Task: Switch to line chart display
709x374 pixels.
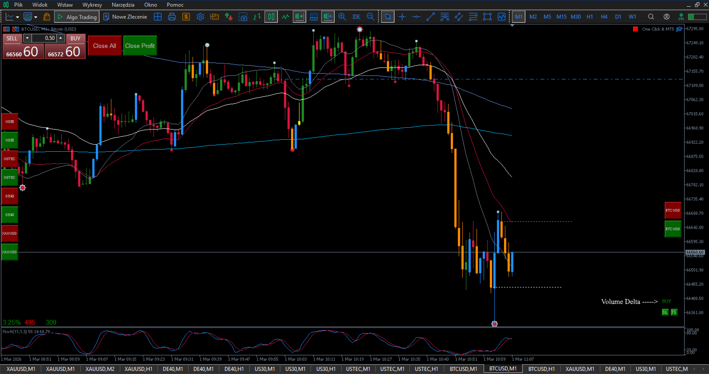Action: click(x=285, y=17)
